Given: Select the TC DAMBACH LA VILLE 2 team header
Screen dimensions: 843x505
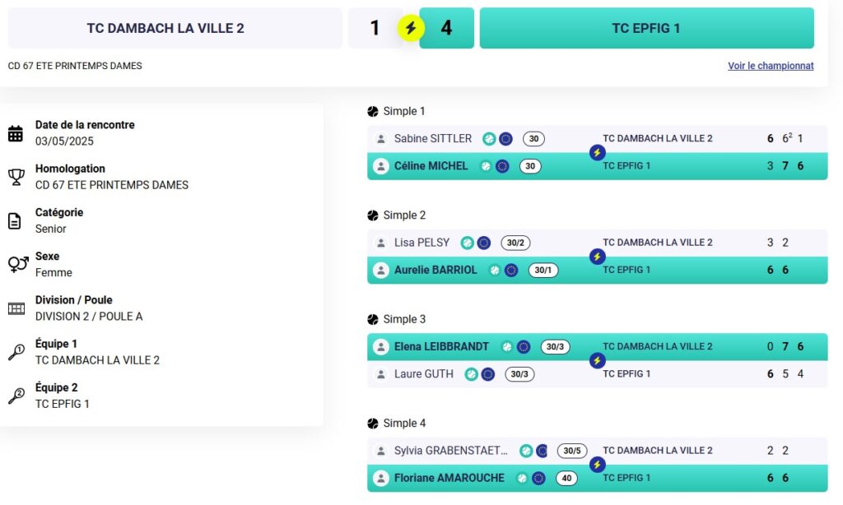Looking at the screenshot, I should (x=175, y=28).
